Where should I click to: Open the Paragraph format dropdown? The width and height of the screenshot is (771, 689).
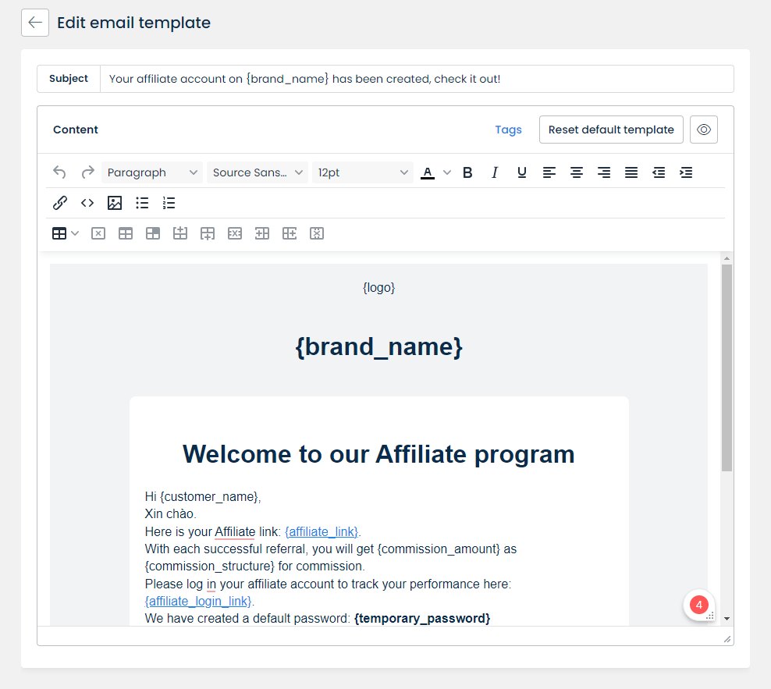point(152,172)
